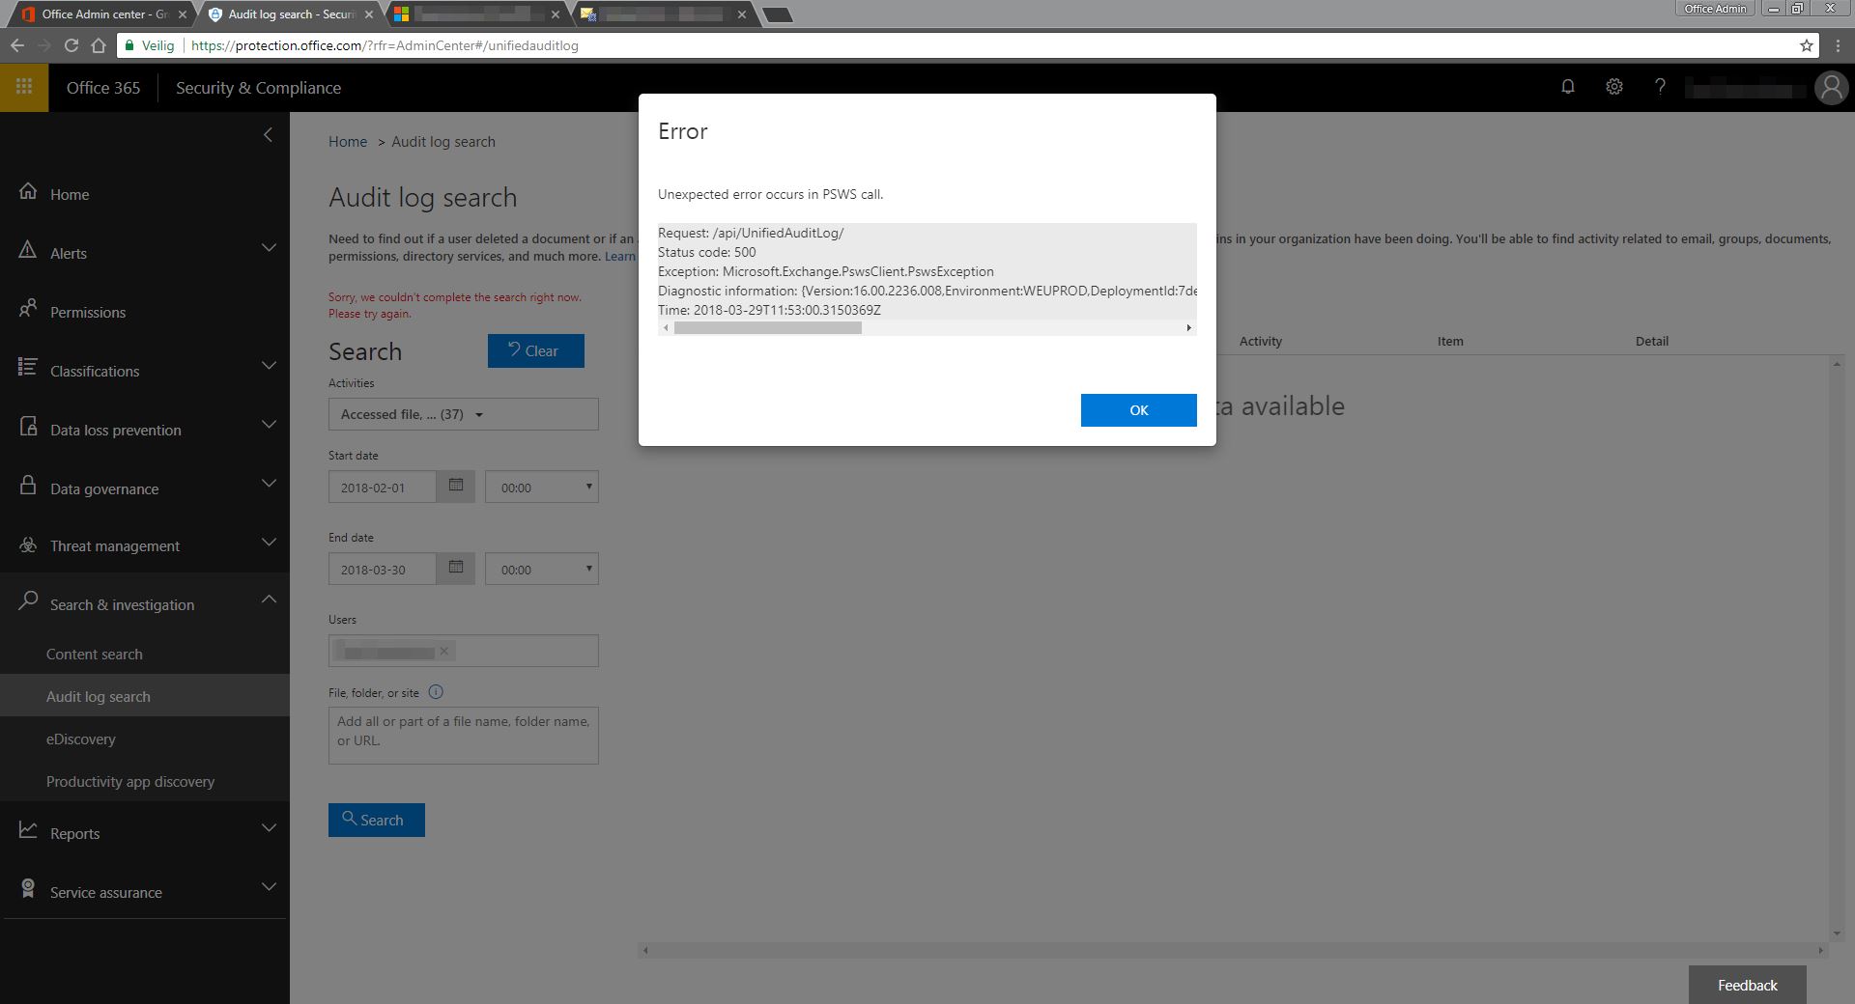Click the Threat management biohazard icon
Viewport: 1855px width, 1004px height.
click(28, 544)
